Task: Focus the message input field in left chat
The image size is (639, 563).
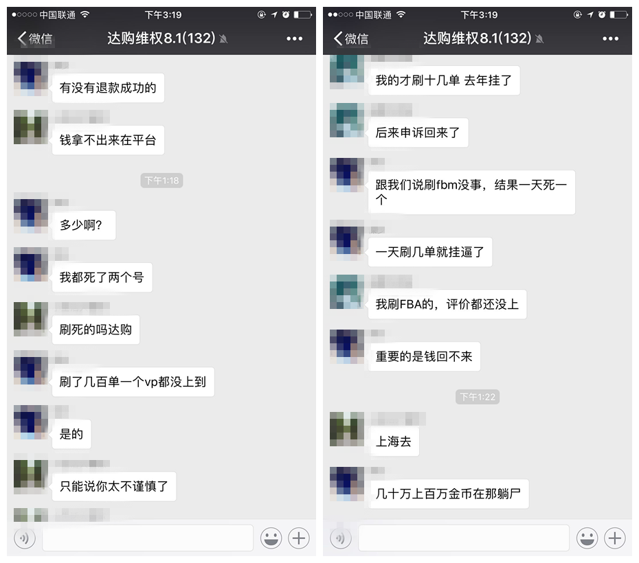Action: coord(148,538)
